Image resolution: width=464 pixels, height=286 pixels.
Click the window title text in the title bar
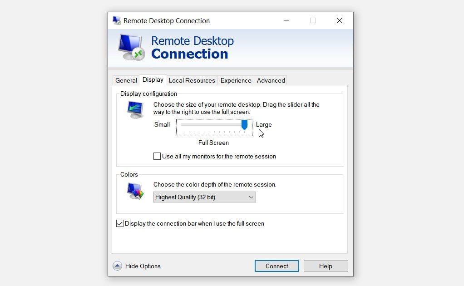point(167,21)
